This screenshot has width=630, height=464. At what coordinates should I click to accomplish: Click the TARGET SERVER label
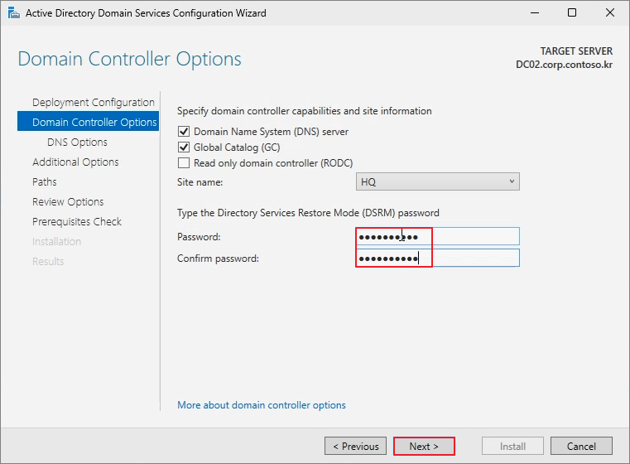pos(576,51)
